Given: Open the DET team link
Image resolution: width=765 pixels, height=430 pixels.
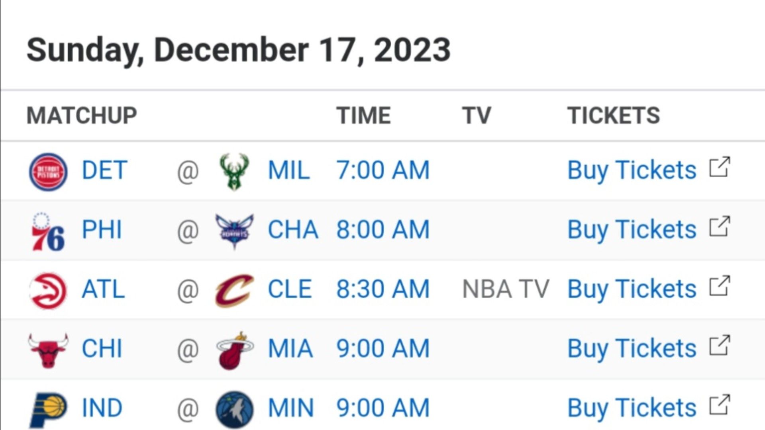Looking at the screenshot, I should pyautogui.click(x=104, y=170).
